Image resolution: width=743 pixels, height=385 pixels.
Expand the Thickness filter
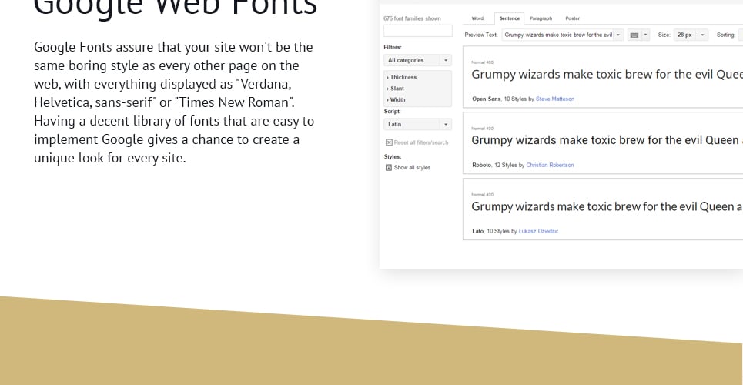coord(402,77)
